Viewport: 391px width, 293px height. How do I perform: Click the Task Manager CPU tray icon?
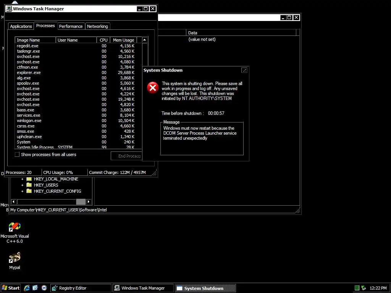point(357,288)
